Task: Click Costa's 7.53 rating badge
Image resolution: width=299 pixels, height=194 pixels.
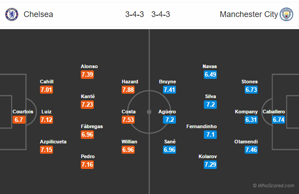Action: [128, 120]
